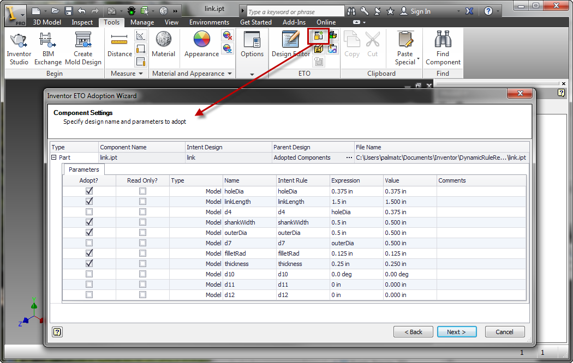Image resolution: width=573 pixels, height=363 pixels.
Task: Select the Parameters tab in wizard
Action: coord(84,170)
